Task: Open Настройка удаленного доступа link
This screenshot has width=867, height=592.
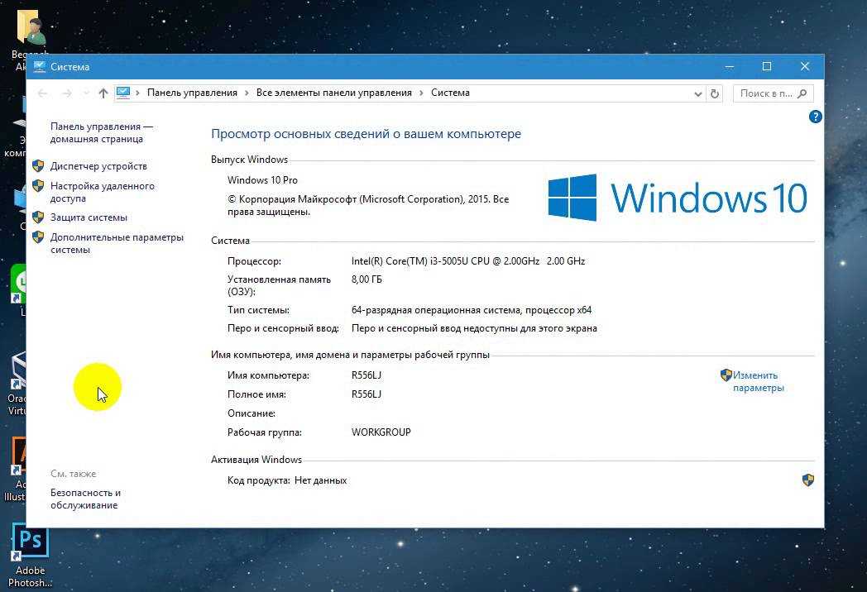Action: coord(103,193)
